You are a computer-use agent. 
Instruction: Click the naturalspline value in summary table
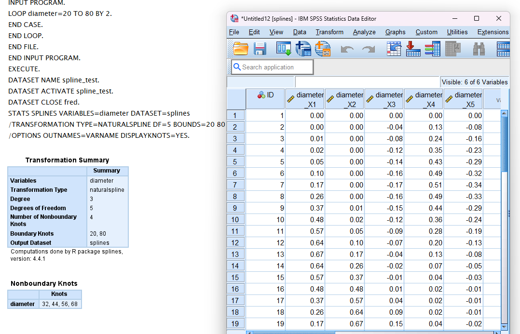point(107,190)
